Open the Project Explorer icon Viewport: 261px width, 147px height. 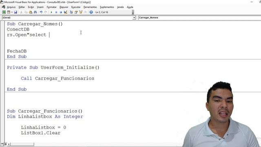[71, 12]
